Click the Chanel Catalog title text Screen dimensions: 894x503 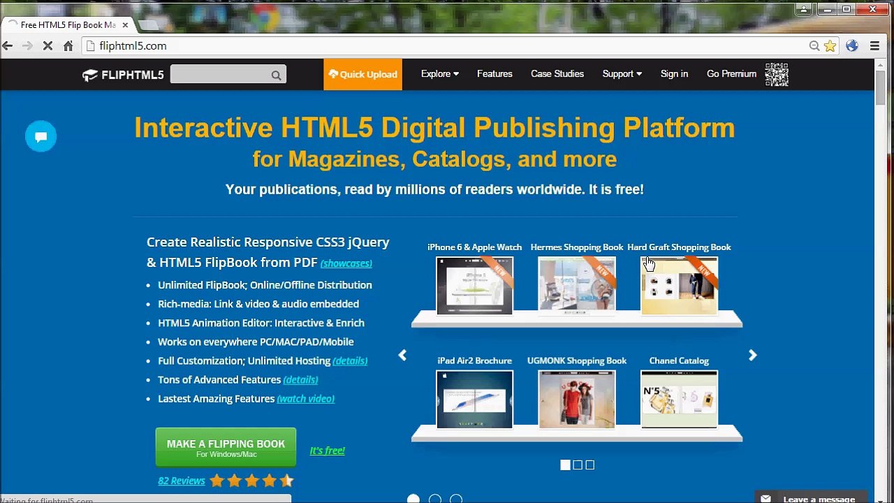[x=679, y=361]
